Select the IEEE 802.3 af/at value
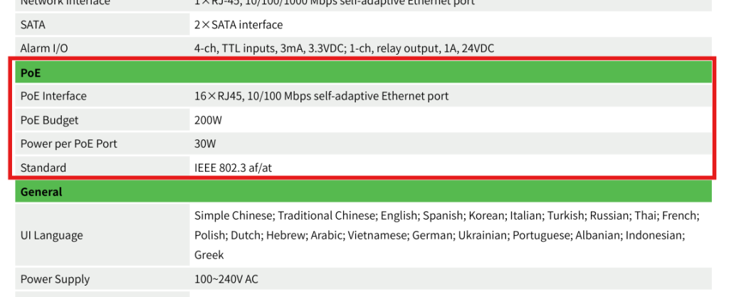729x297 pixels. 234,168
